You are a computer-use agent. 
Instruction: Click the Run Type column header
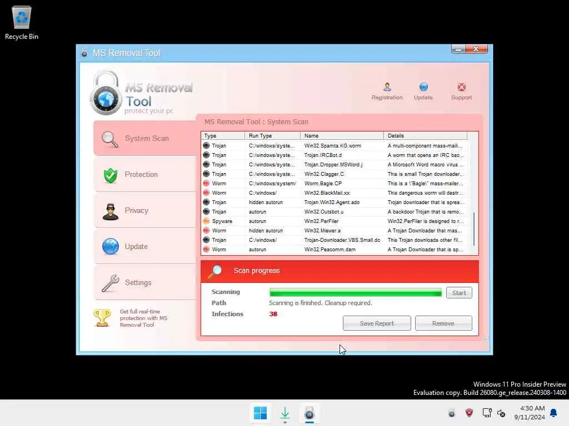coord(272,135)
